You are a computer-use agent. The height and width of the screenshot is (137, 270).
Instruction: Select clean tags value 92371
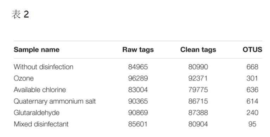198,78
